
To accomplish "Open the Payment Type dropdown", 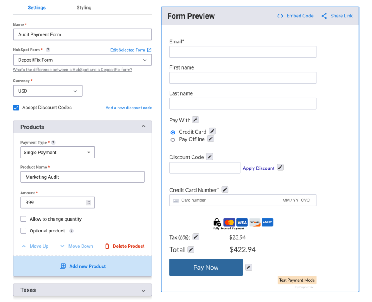I will coord(58,152).
